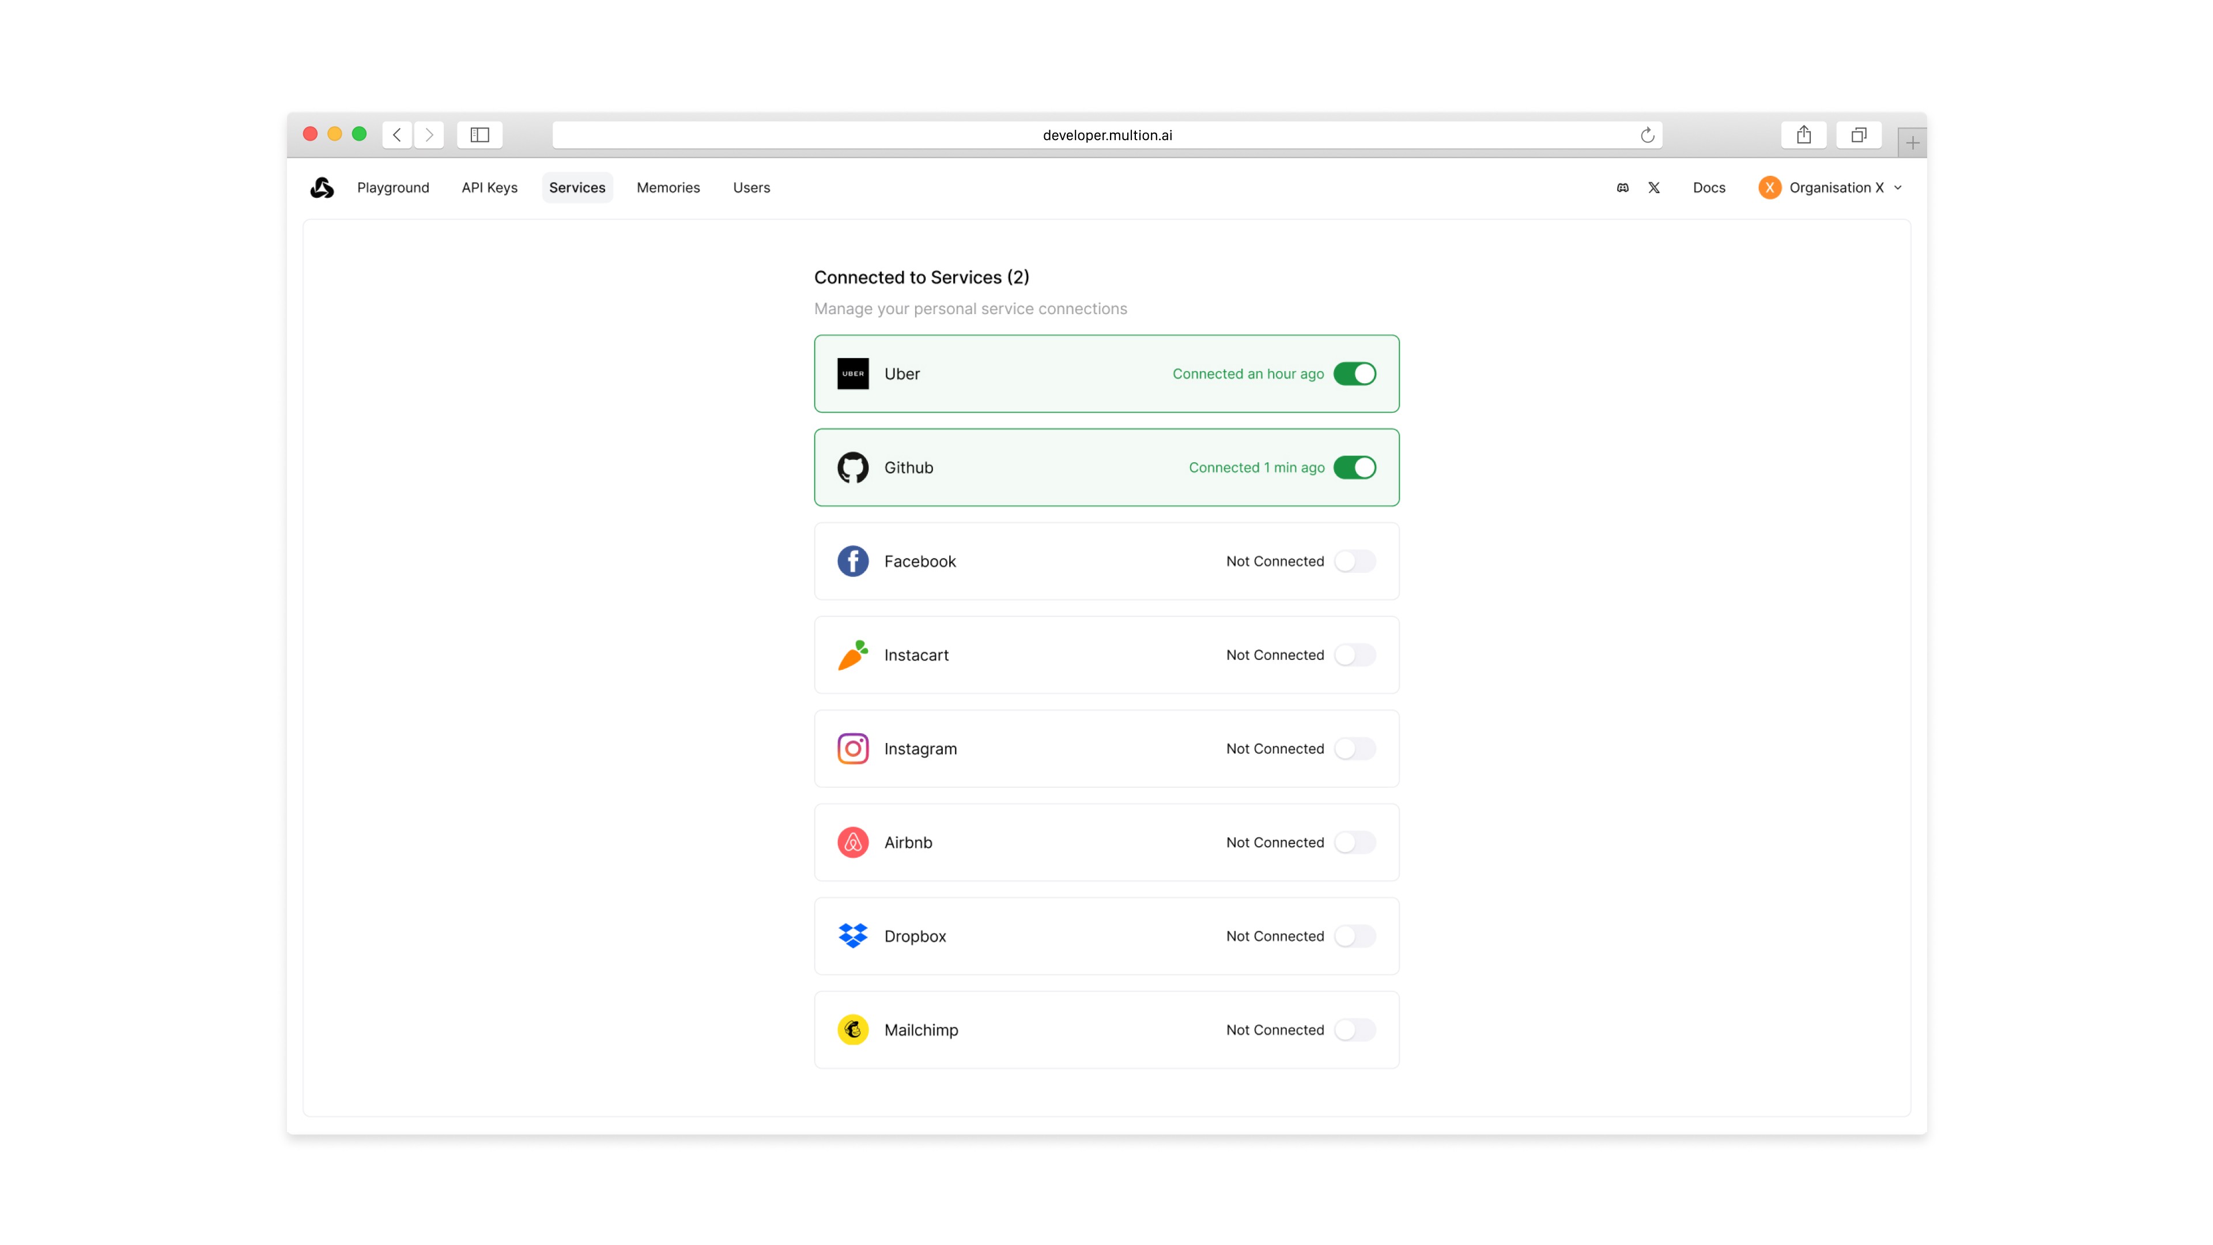Disconnect Uber using its toggle
Viewport: 2213px width, 1245px height.
click(1355, 373)
